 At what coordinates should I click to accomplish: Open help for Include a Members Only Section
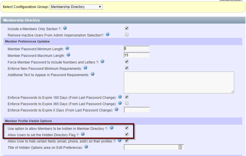click(x=65, y=28)
